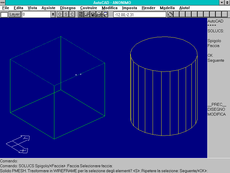The height and width of the screenshot is (173, 230).
Task: Open the Vista menu
Action: [32, 8]
